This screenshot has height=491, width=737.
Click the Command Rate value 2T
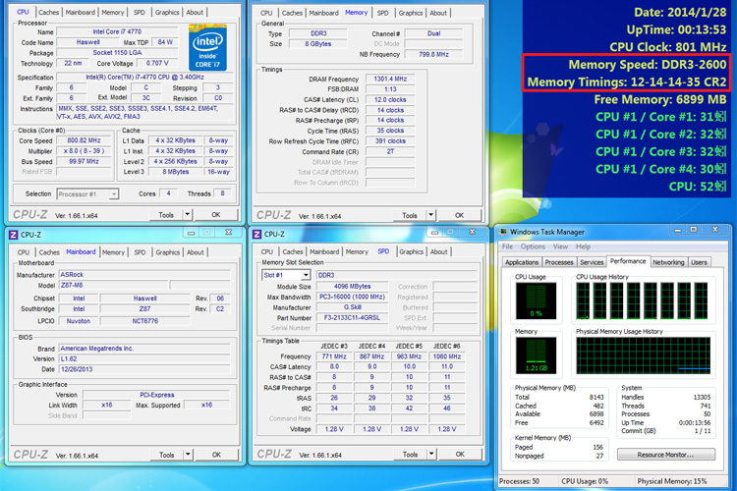390,151
